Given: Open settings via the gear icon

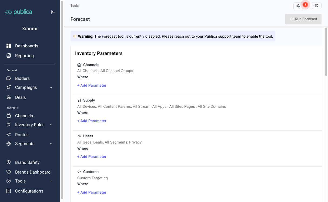Looking at the screenshot, I should click(317, 6).
